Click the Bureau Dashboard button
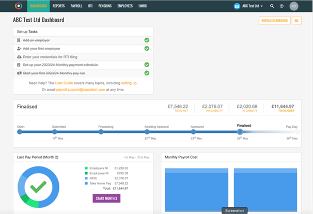Image resolution: width=313 pixels, height=214 pixels. click(x=274, y=20)
